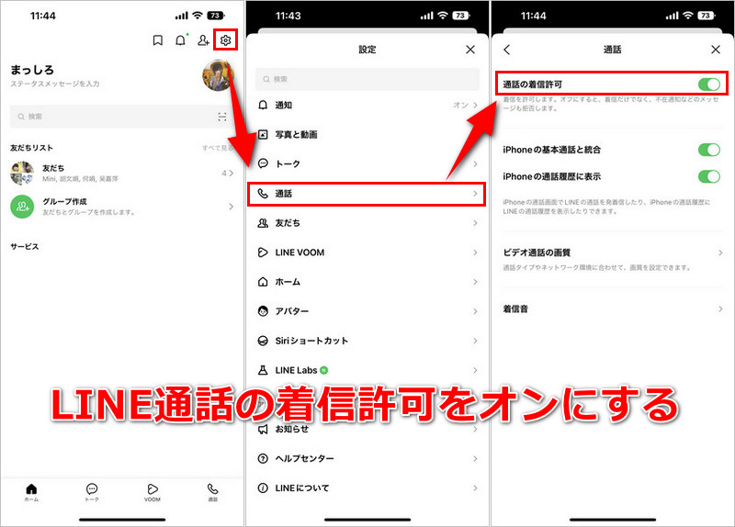Viewport: 735px width, 527px height.
Task: Tap the green グループ作成 icon
Action: pyautogui.click(x=22, y=207)
